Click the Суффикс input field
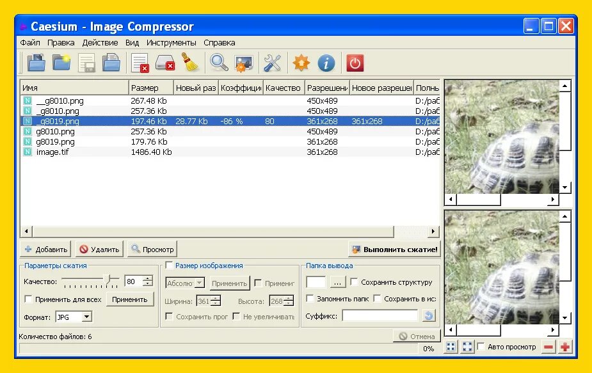Viewport: 592px width, 373px height. coord(380,315)
